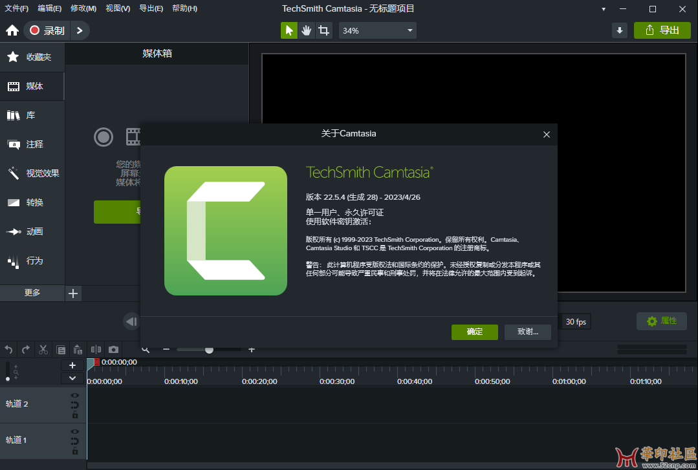Go to the Home screen icon
The height and width of the screenshot is (470, 698).
click(12, 30)
